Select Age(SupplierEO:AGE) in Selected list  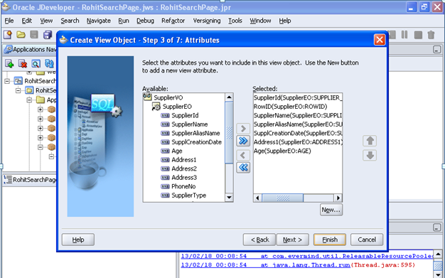[282, 151]
